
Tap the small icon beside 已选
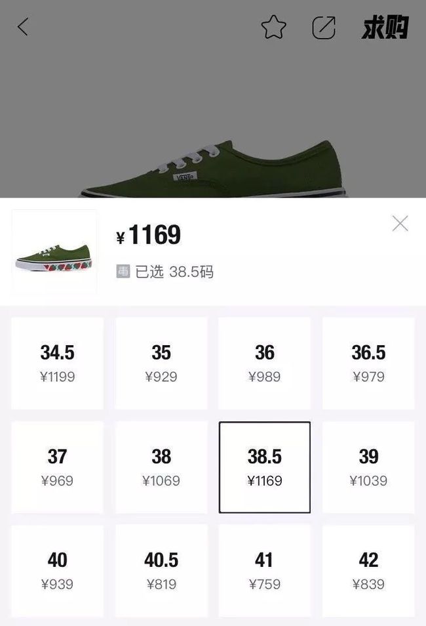point(123,271)
